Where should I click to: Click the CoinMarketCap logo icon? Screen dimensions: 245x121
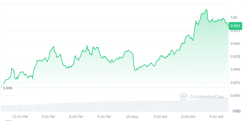(x=184, y=96)
